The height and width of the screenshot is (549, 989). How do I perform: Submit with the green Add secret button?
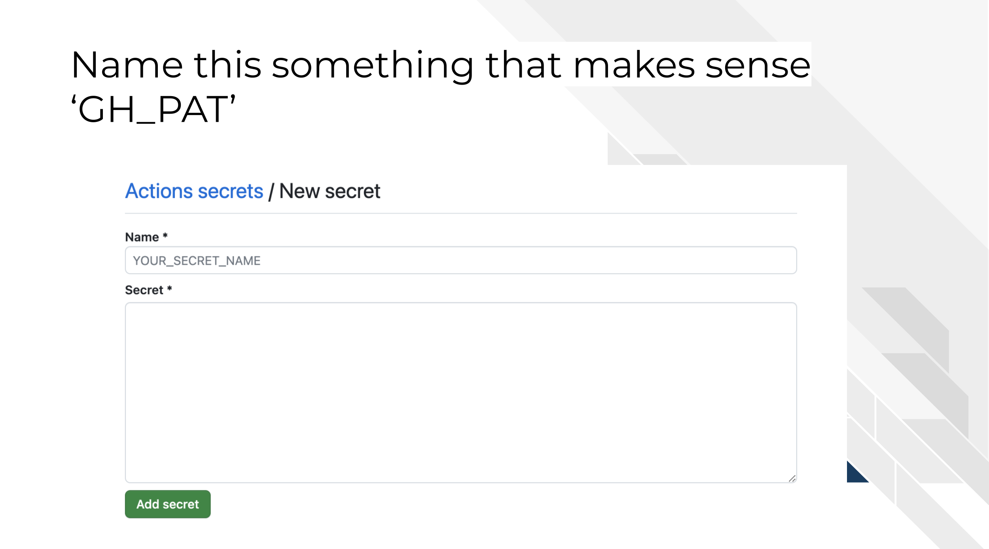coord(168,504)
